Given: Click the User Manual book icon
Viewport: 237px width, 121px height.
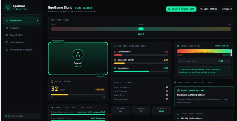Looking at the screenshot, I should point(7,42).
